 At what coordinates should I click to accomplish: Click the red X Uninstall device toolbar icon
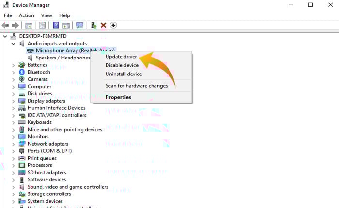[x=103, y=25]
